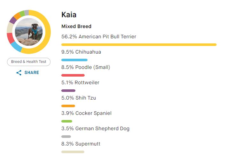
Task: Open the SHARE link
Action: point(31,73)
